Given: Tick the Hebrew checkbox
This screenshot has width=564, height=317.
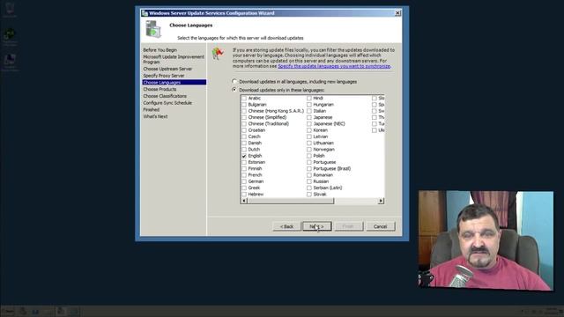Looking at the screenshot, I should click(244, 194).
